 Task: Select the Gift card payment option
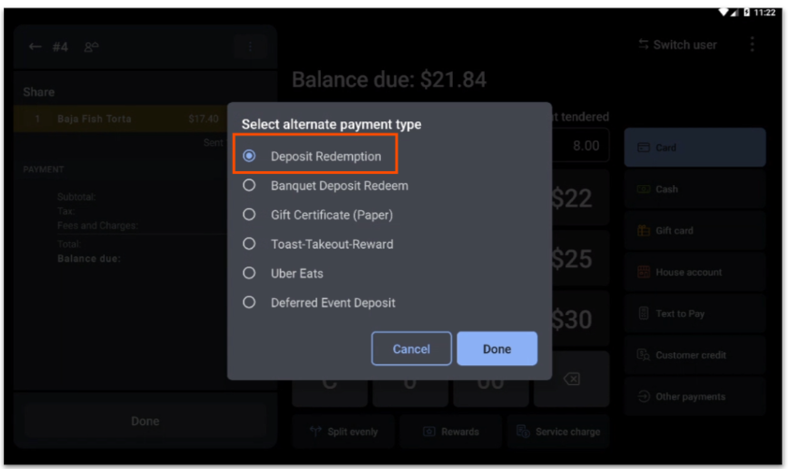point(694,231)
